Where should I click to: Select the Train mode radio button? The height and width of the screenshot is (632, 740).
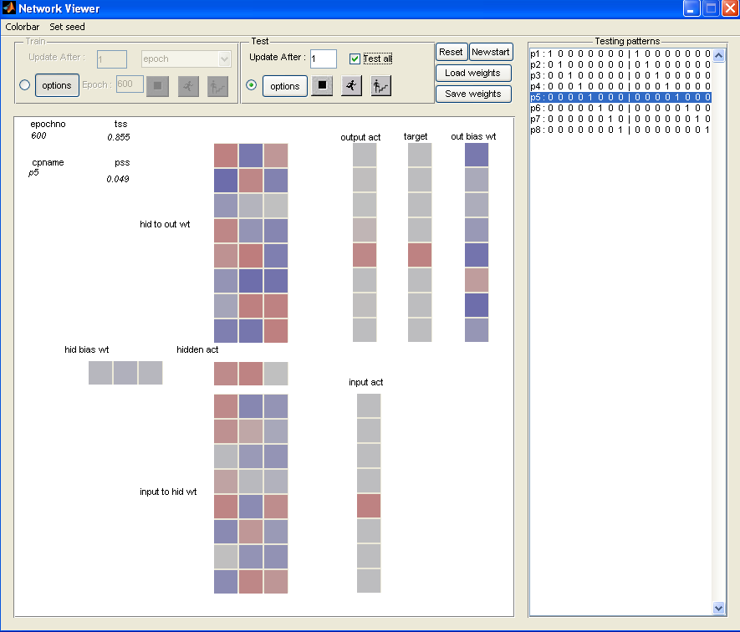pyautogui.click(x=24, y=85)
